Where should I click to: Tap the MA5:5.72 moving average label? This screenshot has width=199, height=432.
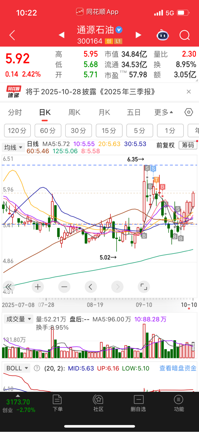coord(56,144)
